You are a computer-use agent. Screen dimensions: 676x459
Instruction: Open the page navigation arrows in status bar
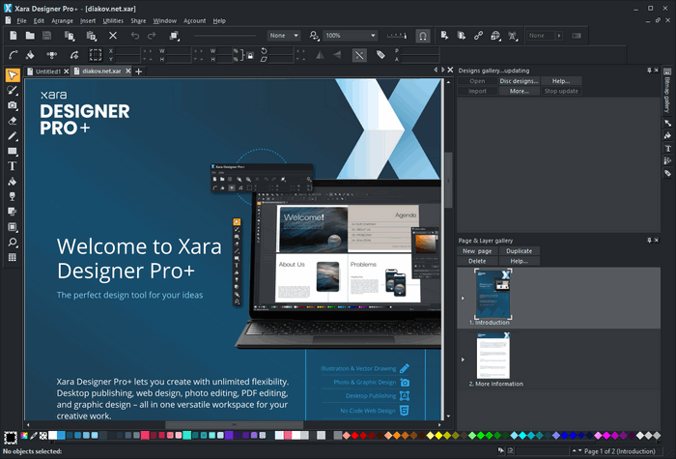point(577,451)
